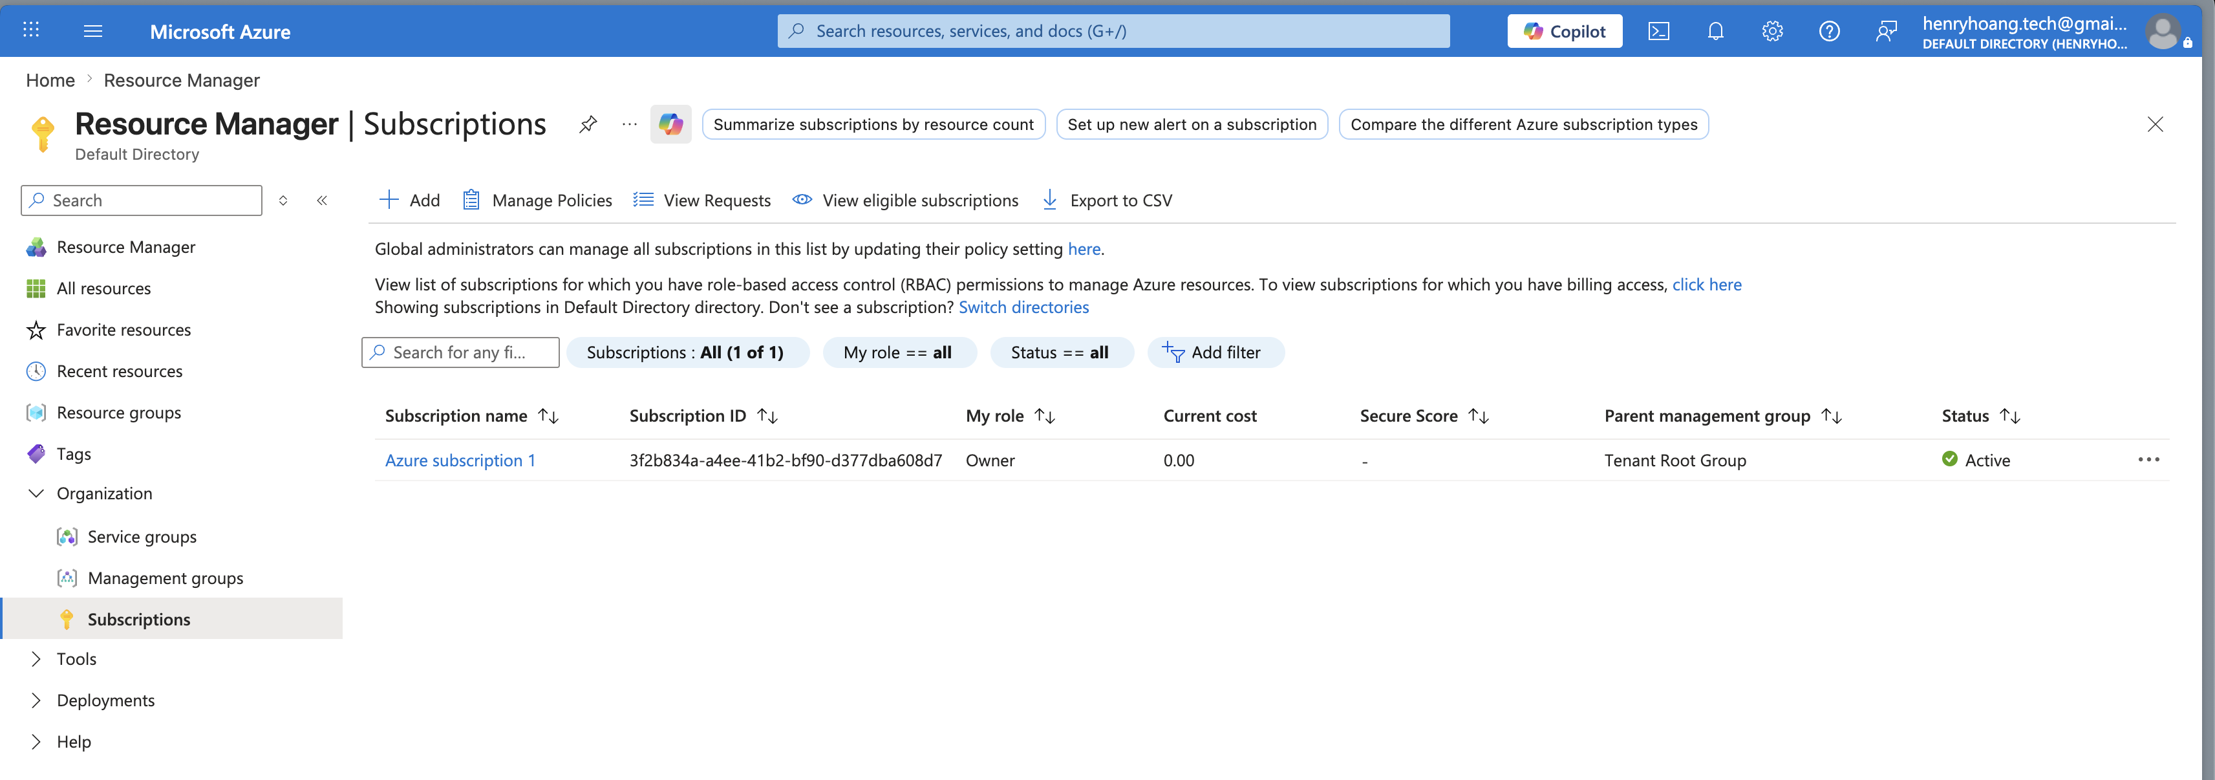Image resolution: width=2215 pixels, height=780 pixels.
Task: Expand the Deployments section
Action: pos(36,700)
